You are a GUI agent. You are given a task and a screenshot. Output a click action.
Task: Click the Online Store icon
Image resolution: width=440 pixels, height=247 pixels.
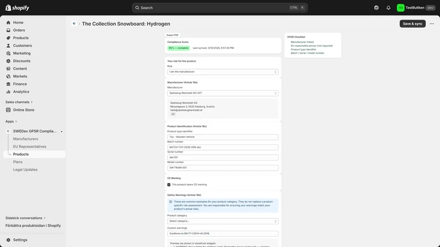pyautogui.click(x=8, y=110)
